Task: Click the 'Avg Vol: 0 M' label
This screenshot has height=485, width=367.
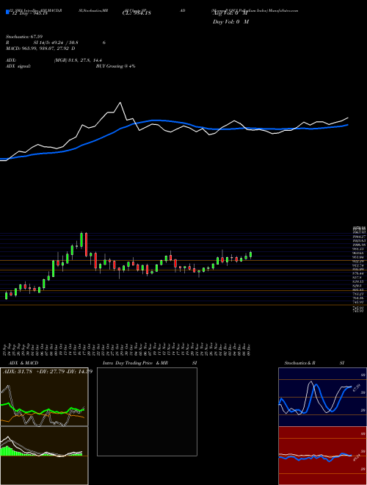Action: (x=230, y=14)
